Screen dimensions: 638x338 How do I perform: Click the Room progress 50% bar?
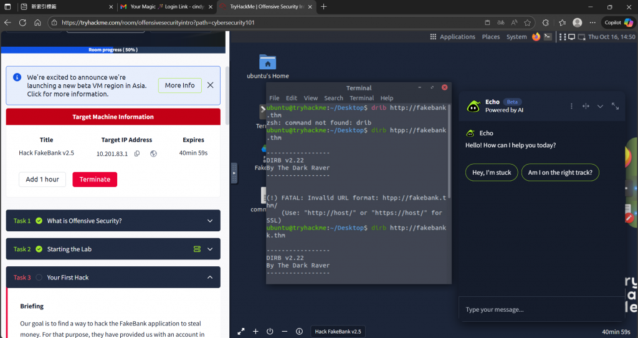[x=113, y=50]
